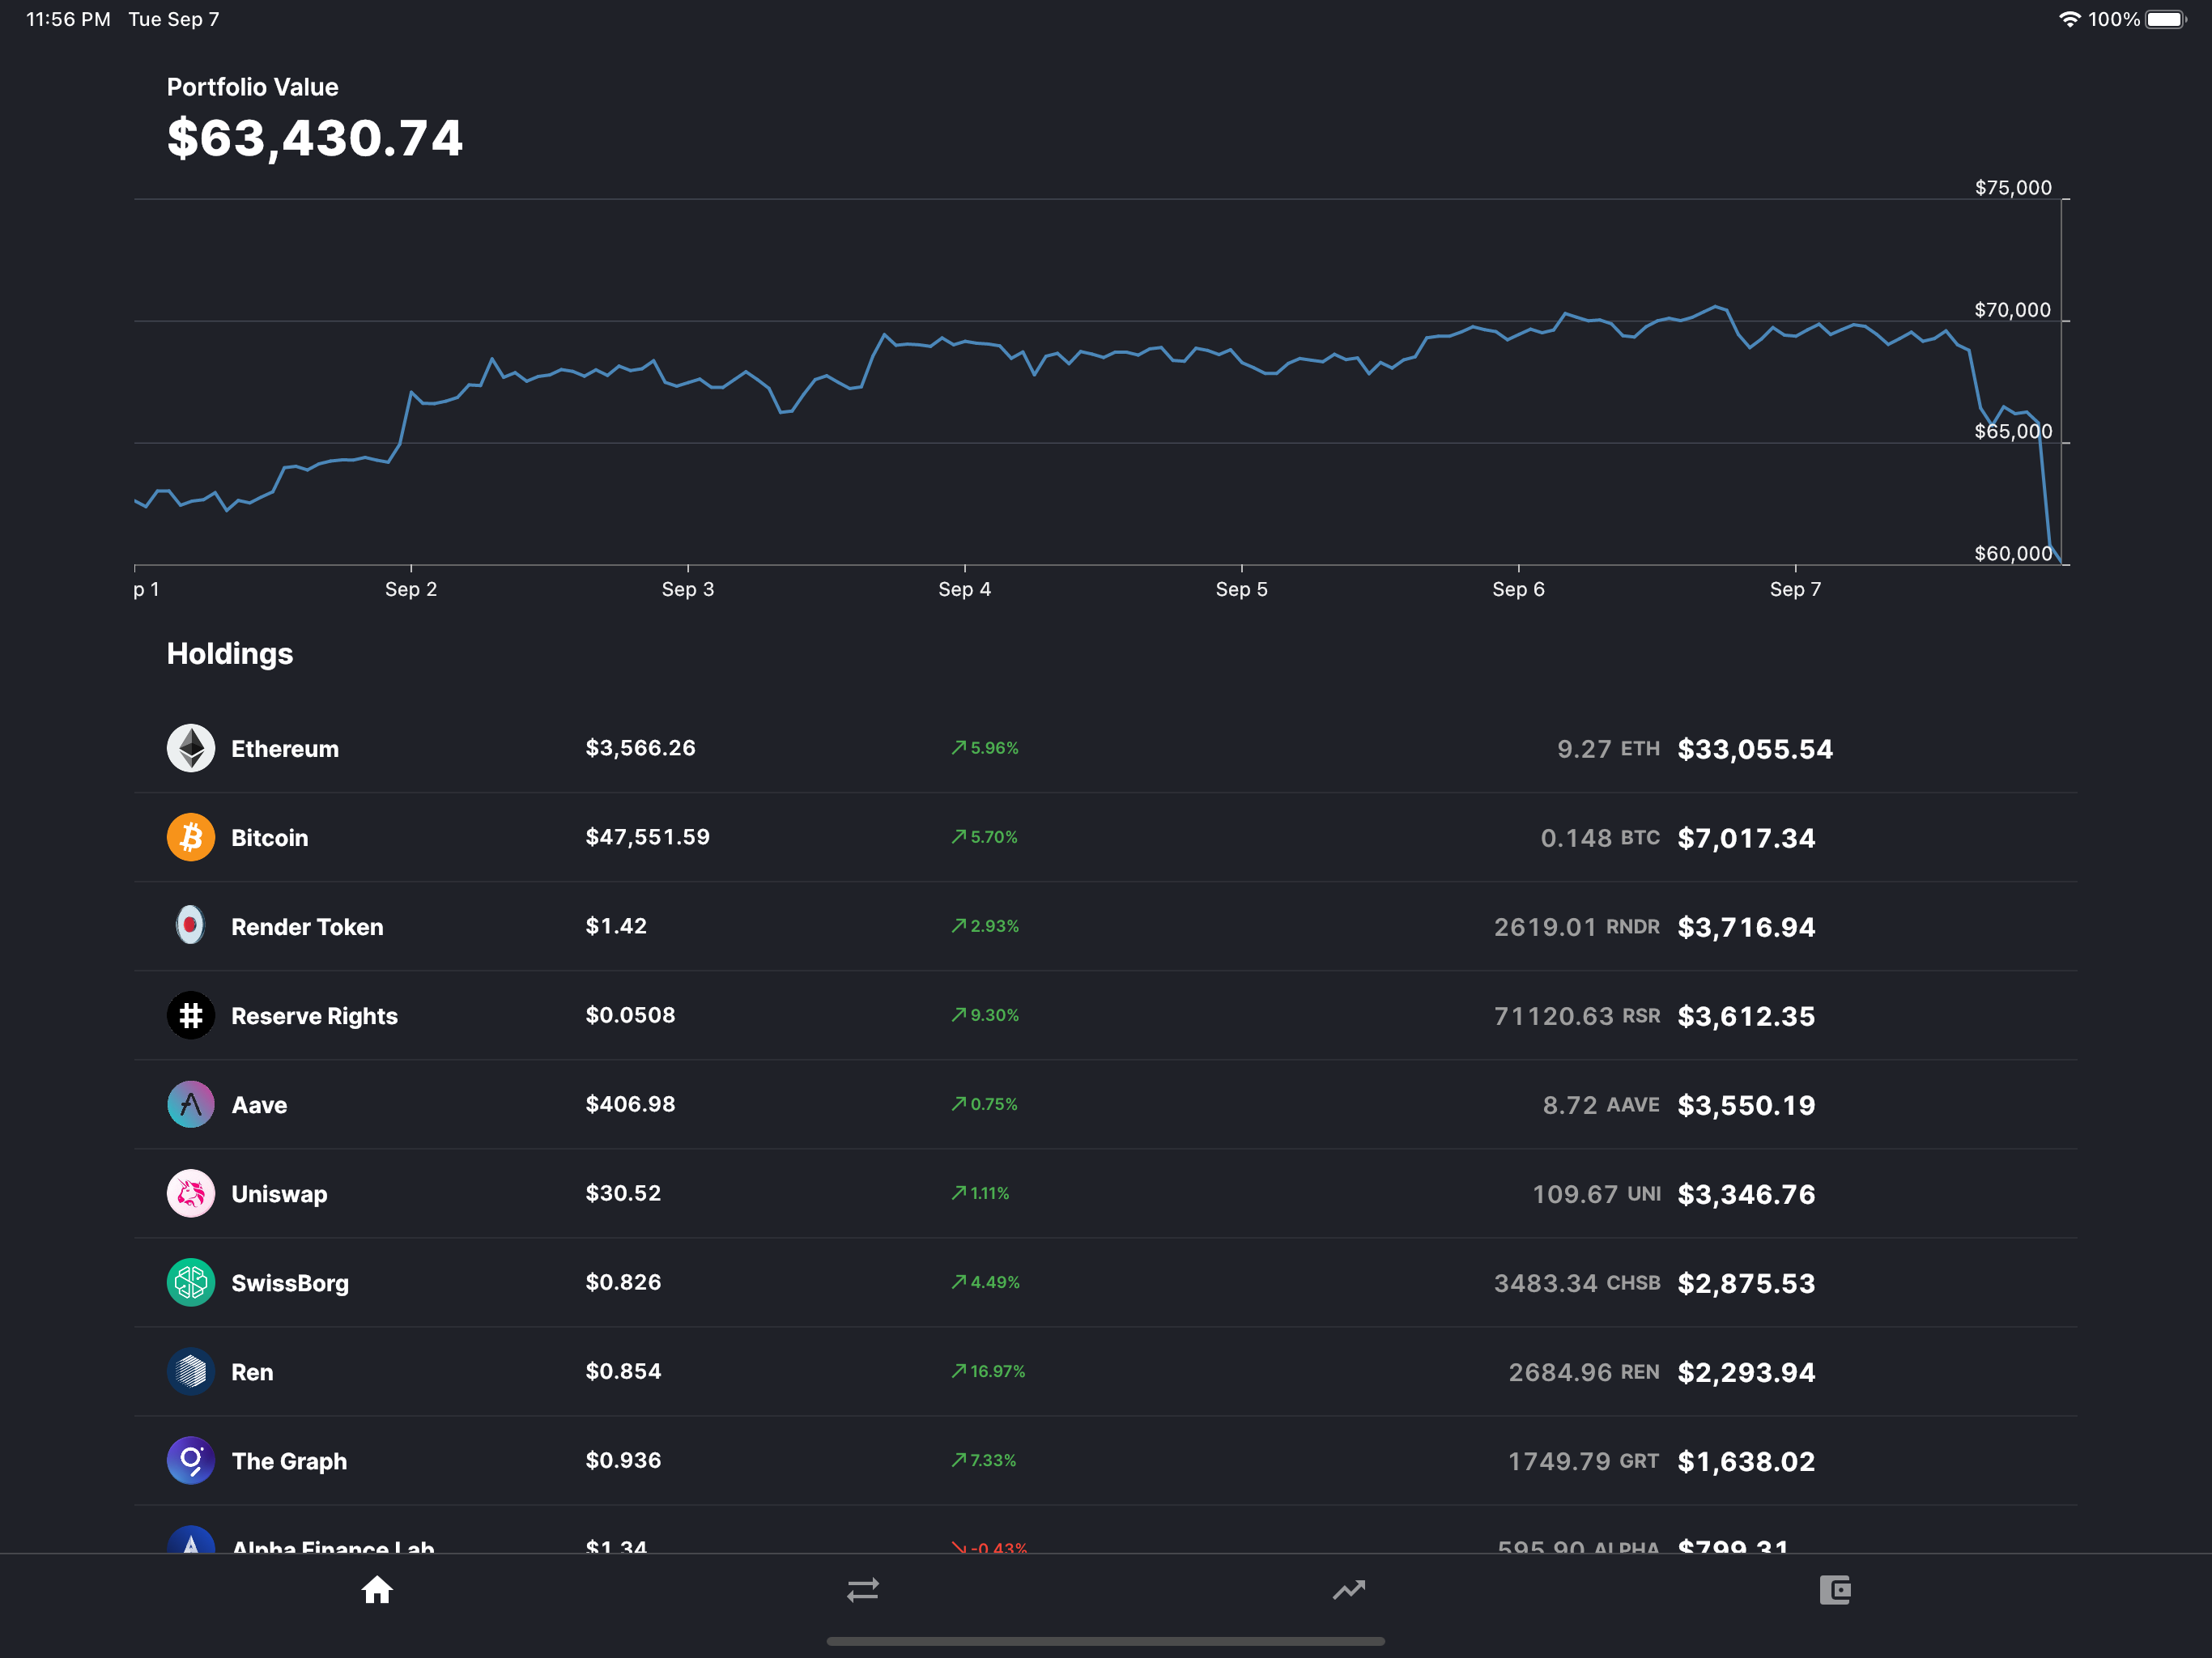Image resolution: width=2212 pixels, height=1658 pixels.
Task: Tap the wallet icon in bottom navigation
Action: coord(1835,1590)
